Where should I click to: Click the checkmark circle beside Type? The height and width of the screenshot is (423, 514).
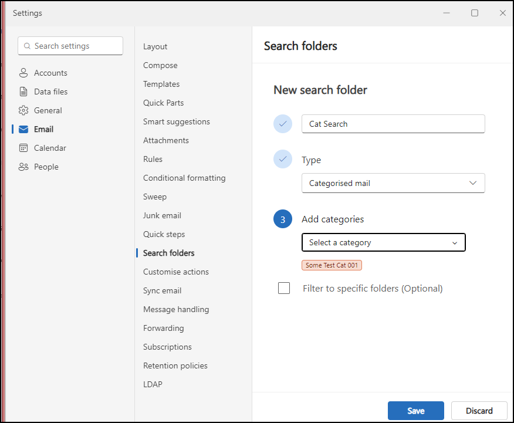283,159
